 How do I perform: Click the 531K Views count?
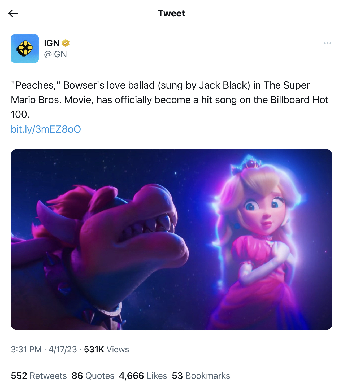click(x=106, y=349)
